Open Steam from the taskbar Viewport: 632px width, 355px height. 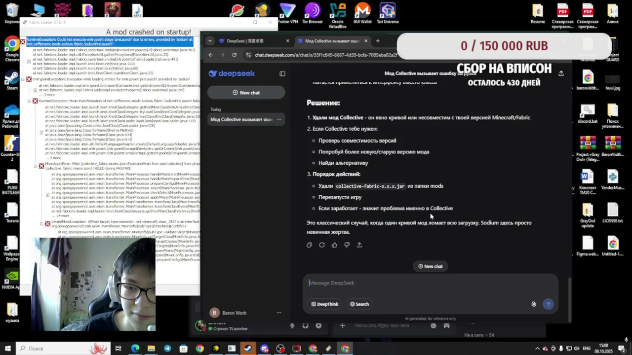(x=248, y=349)
